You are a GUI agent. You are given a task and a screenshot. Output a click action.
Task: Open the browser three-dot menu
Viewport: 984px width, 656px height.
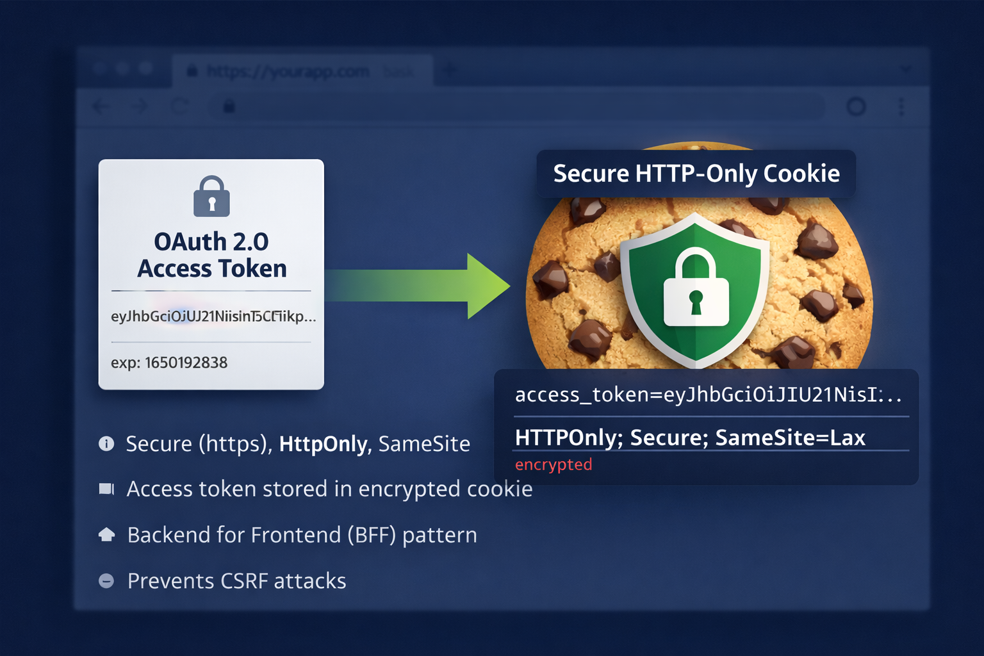click(x=901, y=106)
